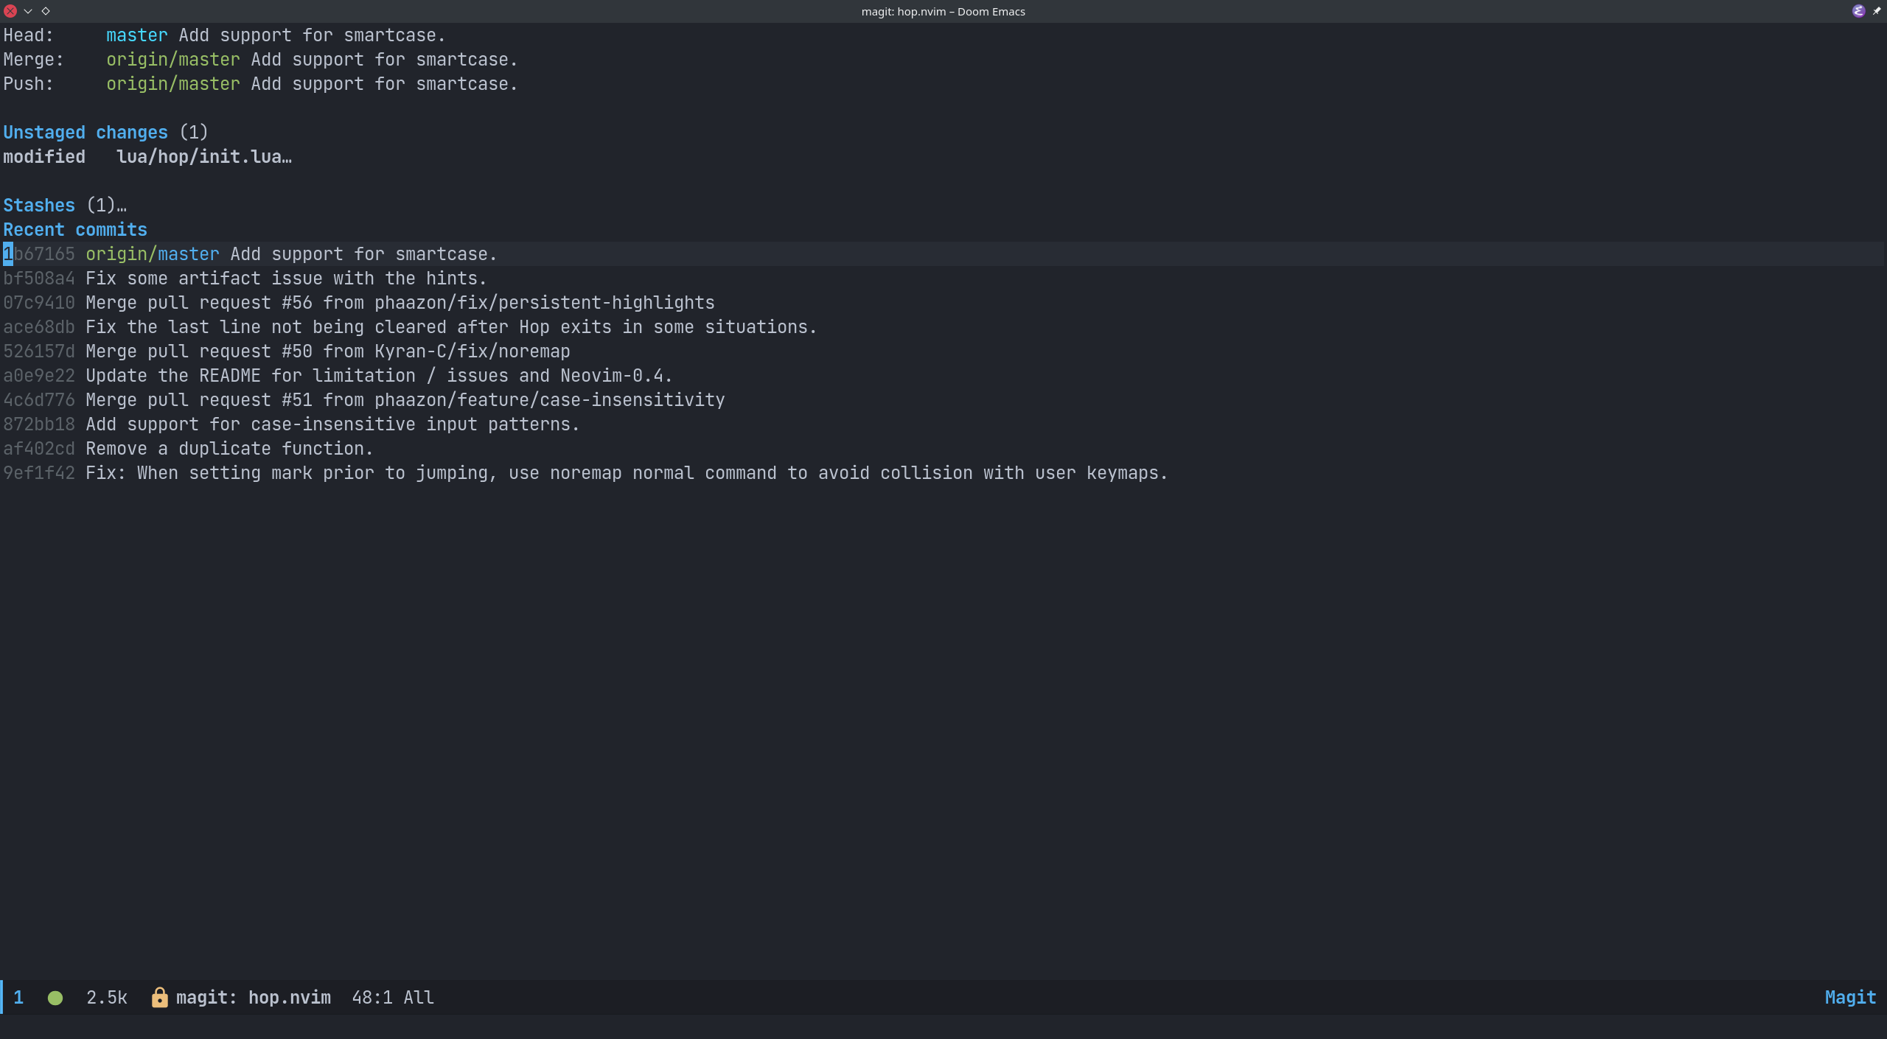Open the titlebar chevron menu
The image size is (1887, 1039).
pyautogui.click(x=28, y=11)
